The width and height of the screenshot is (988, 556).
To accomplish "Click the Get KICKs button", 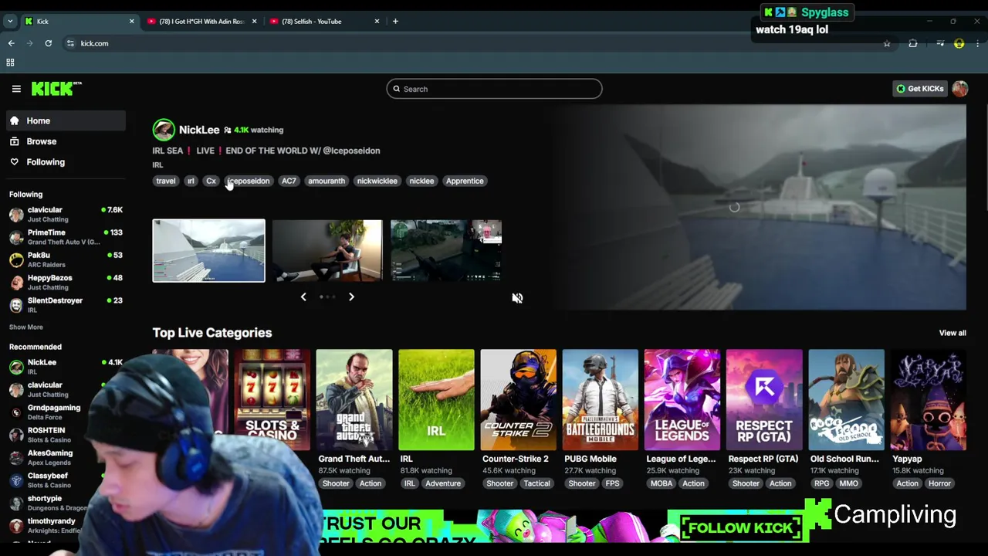I will pos(919,89).
